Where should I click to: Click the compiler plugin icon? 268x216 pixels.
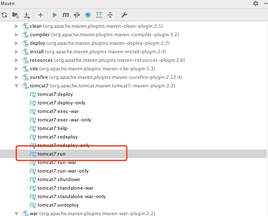[25, 35]
